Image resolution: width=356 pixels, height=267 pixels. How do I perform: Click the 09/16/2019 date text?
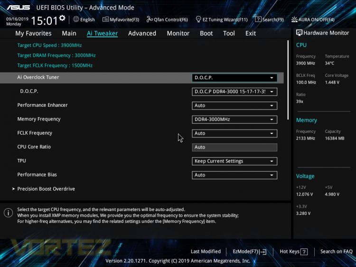pyautogui.click(x=17, y=19)
